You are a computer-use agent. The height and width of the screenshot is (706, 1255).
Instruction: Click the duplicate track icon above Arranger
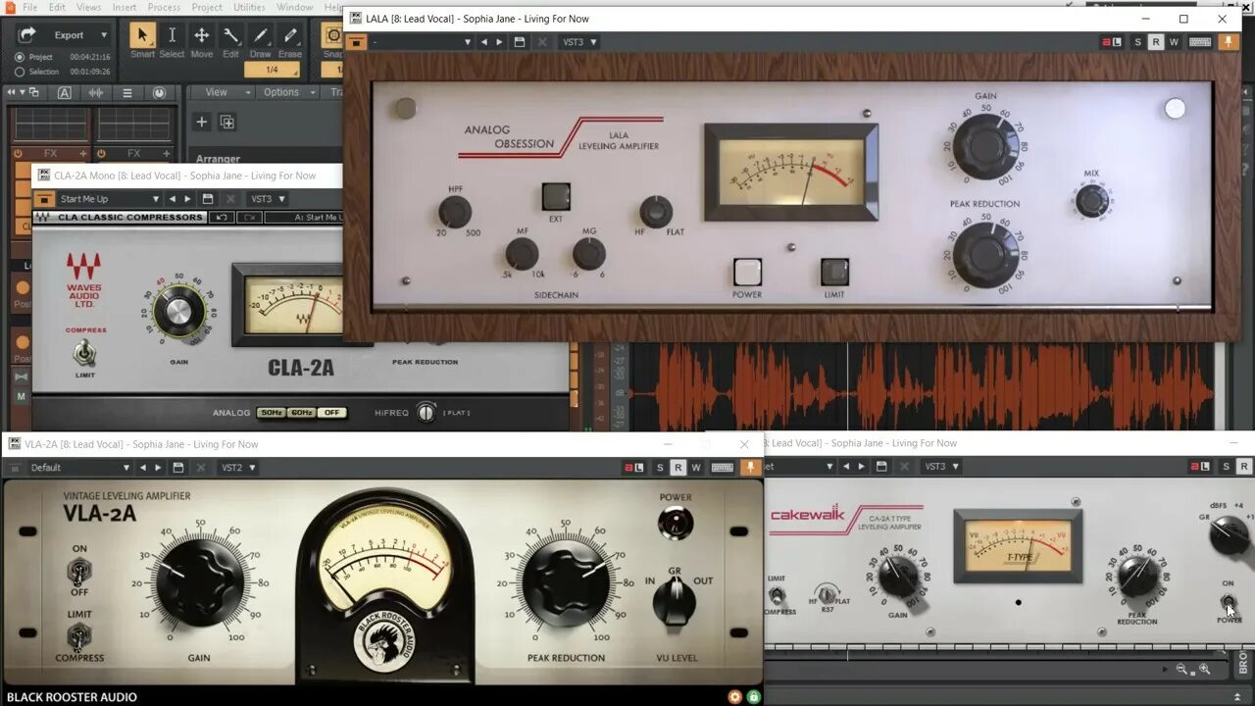[x=227, y=122]
